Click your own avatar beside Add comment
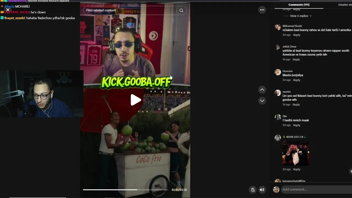 point(276,189)
